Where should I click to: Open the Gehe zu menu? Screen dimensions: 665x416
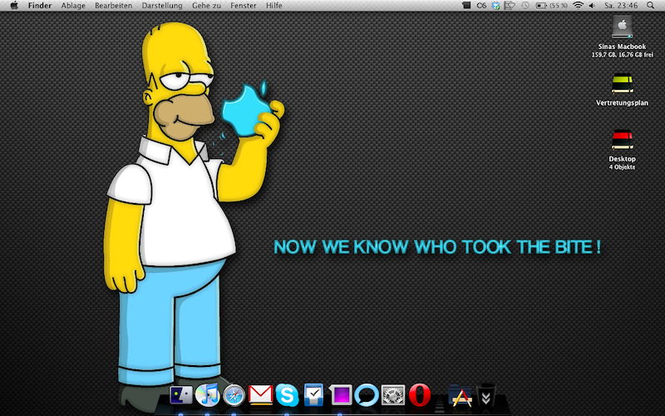point(206,6)
